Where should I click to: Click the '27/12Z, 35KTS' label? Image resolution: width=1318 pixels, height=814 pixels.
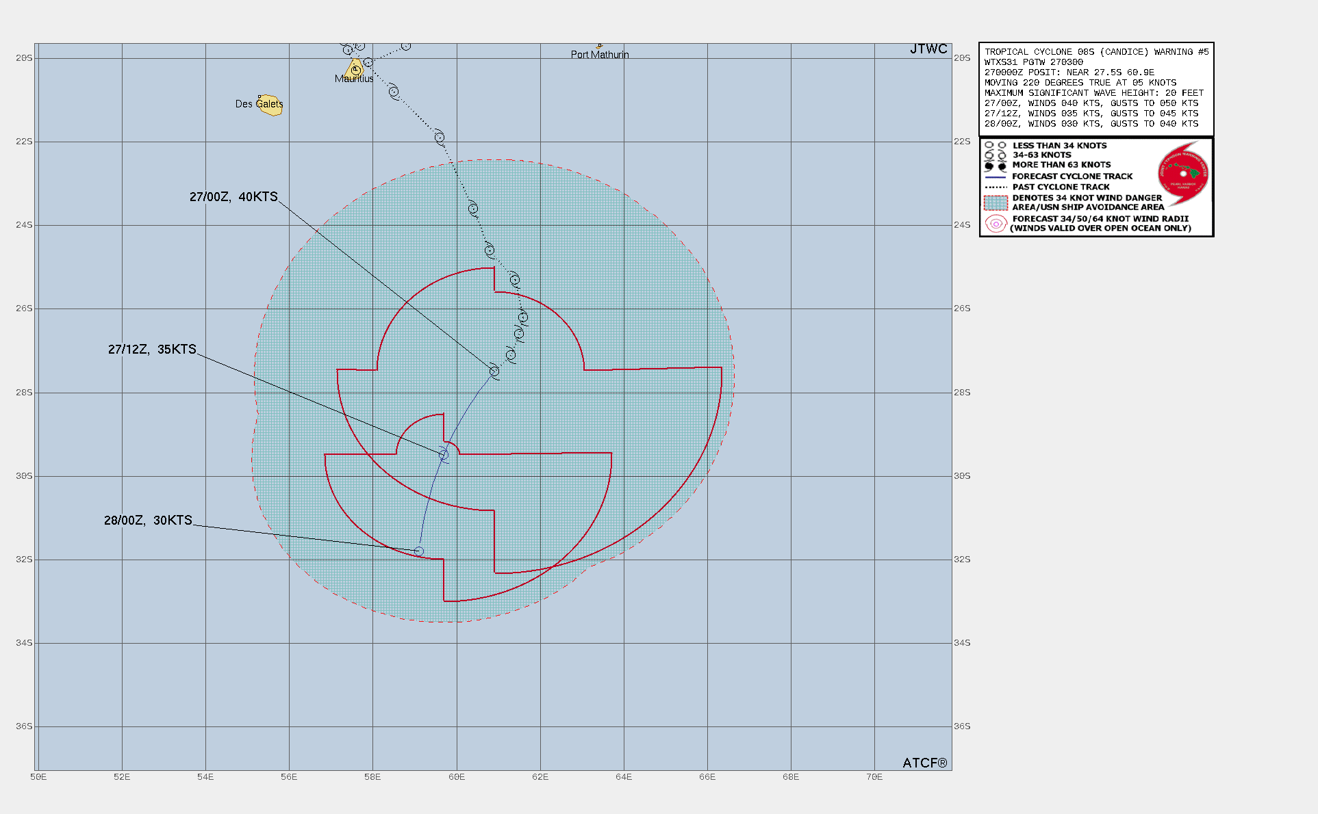(152, 350)
